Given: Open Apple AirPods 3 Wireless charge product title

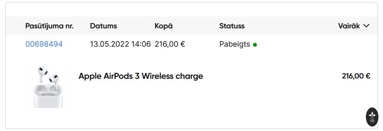Looking at the screenshot, I should 141,76.
